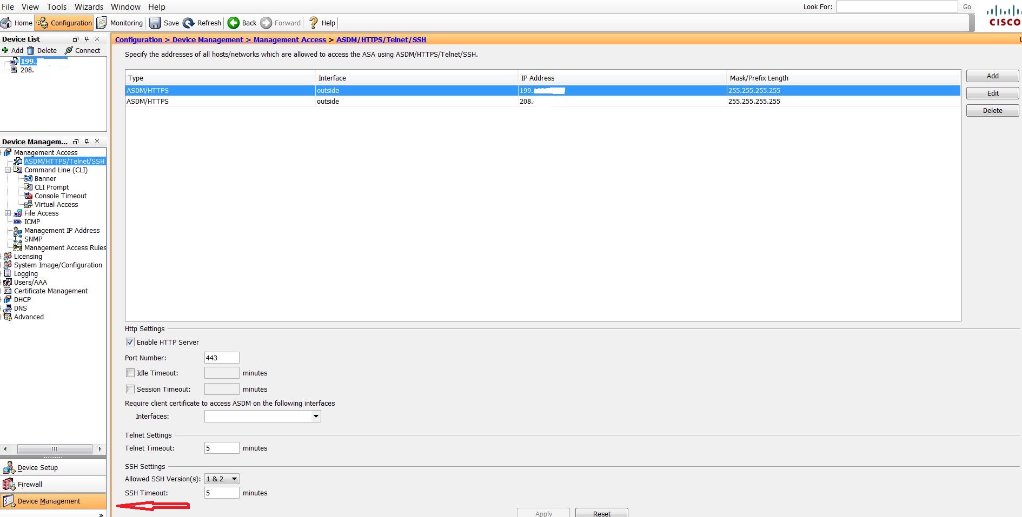The height and width of the screenshot is (517, 1022).
Task: Open the Tools menu
Action: (x=57, y=6)
